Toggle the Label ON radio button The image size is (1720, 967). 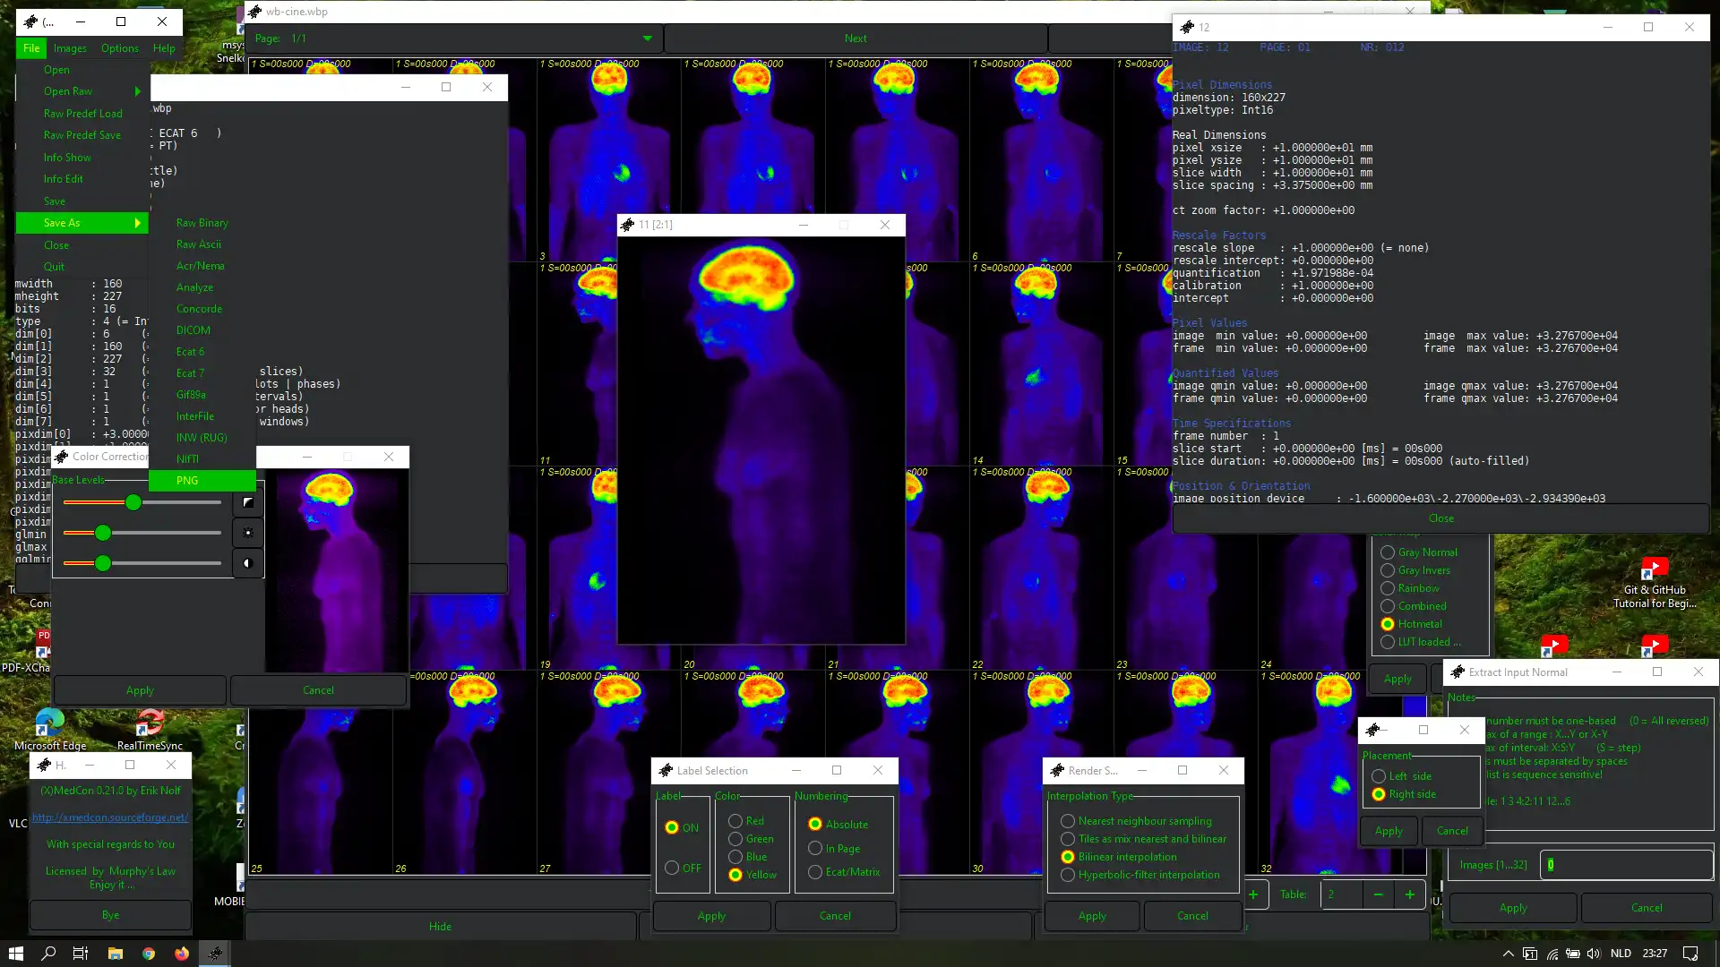tap(672, 827)
